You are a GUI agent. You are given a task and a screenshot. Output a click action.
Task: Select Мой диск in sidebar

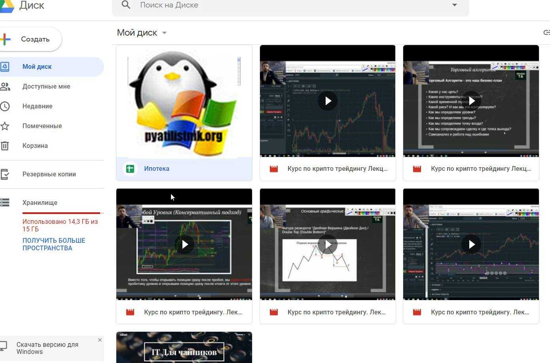(x=37, y=66)
